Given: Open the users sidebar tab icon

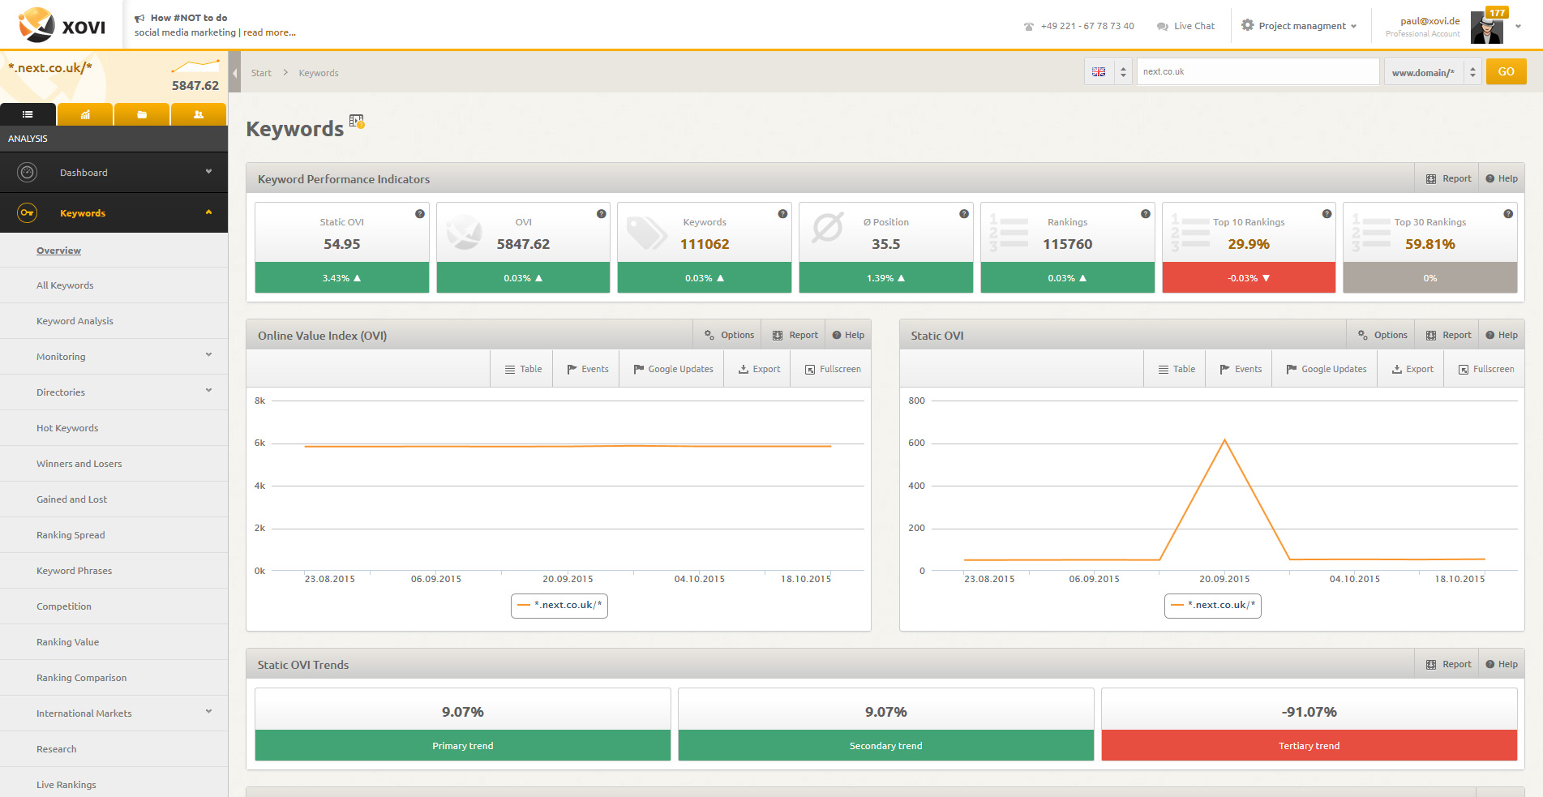Looking at the screenshot, I should tap(199, 114).
